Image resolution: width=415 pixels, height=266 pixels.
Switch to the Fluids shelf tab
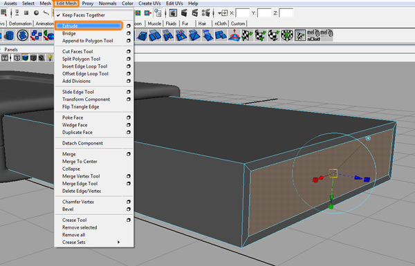pyautogui.click(x=171, y=23)
